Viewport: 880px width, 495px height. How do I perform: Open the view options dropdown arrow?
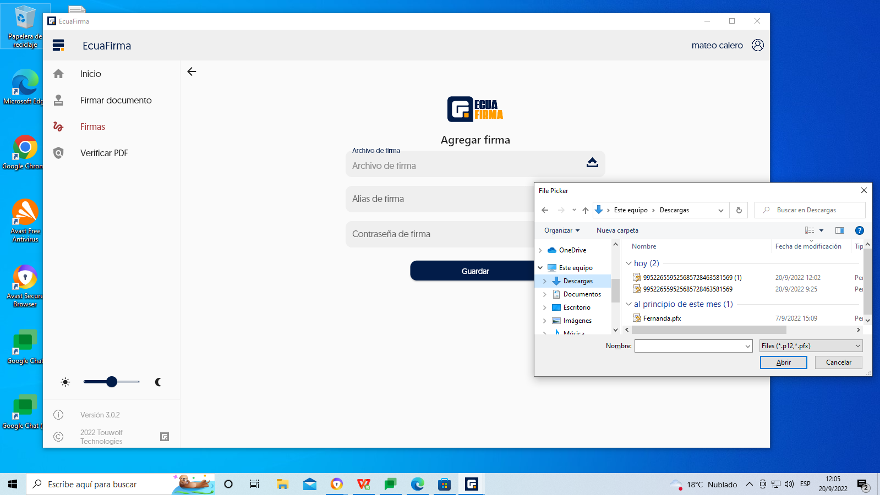pyautogui.click(x=821, y=230)
